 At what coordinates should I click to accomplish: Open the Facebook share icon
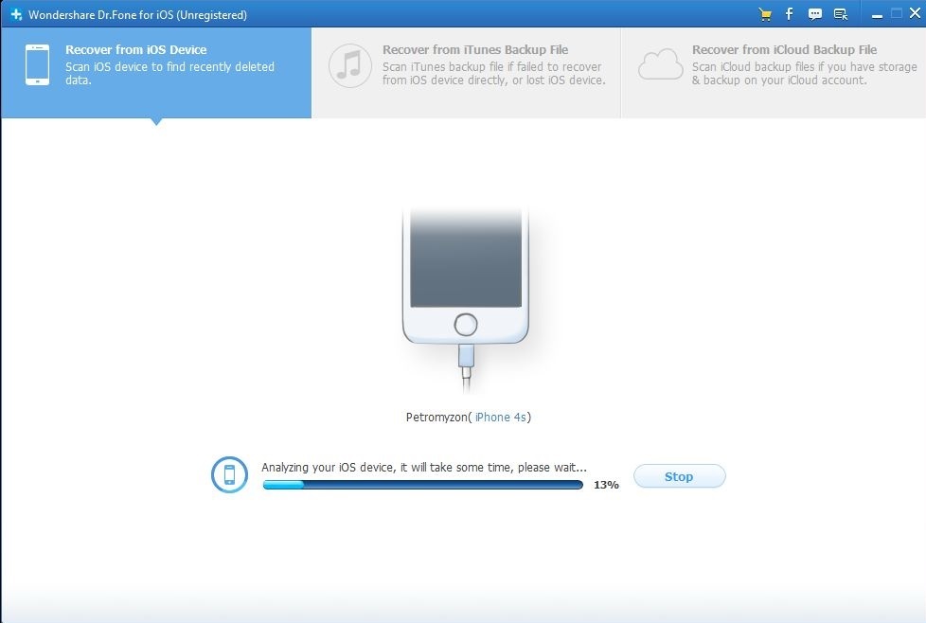point(789,14)
